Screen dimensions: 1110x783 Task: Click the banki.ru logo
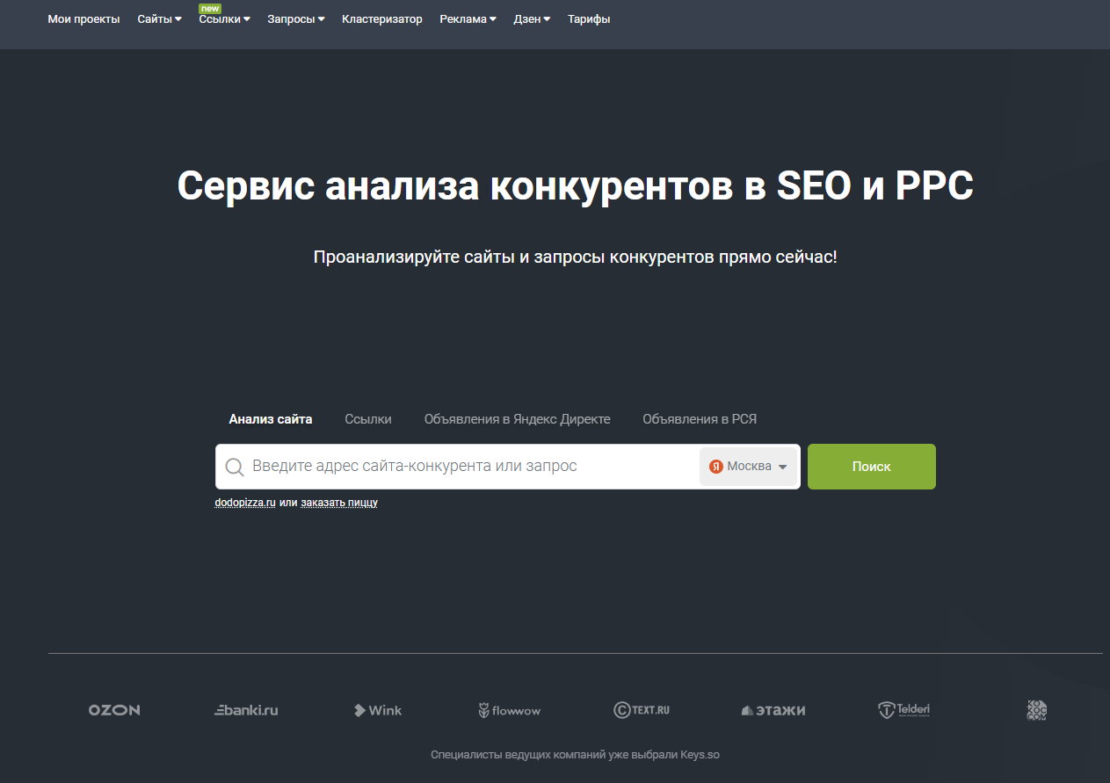tap(246, 710)
